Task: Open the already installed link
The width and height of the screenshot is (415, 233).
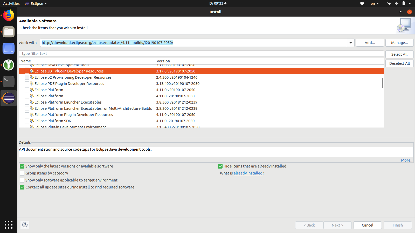Action: click(248, 173)
